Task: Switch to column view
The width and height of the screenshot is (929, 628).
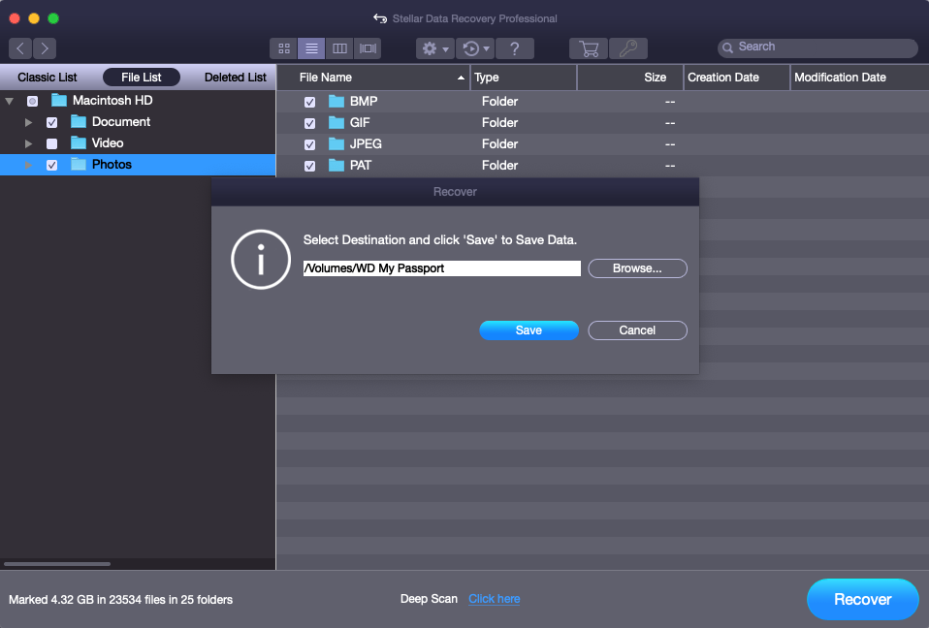Action: pos(339,47)
